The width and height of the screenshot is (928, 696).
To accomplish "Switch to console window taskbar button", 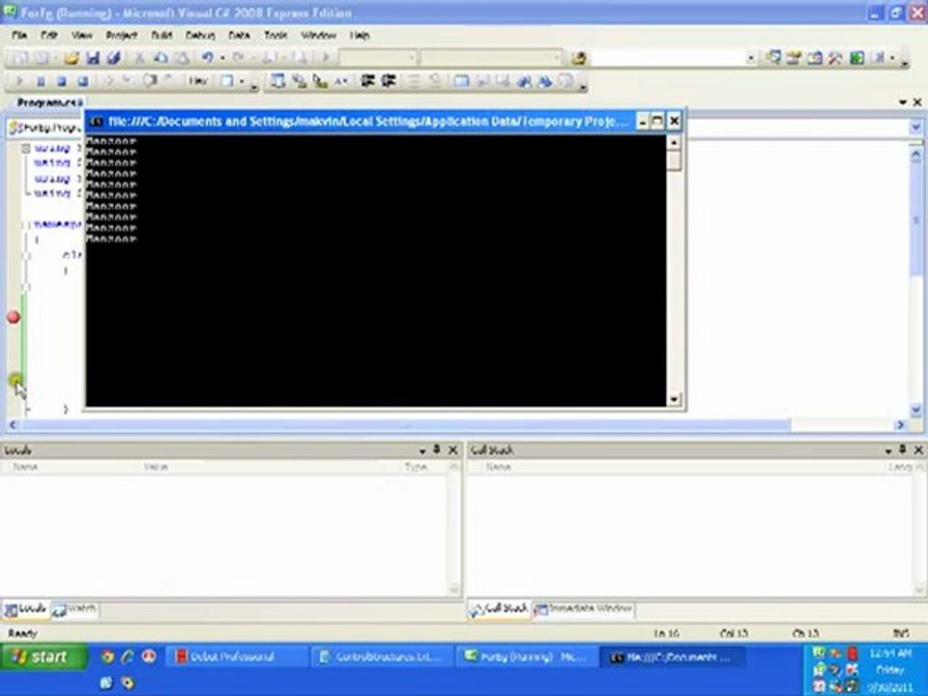I will pyautogui.click(x=673, y=657).
